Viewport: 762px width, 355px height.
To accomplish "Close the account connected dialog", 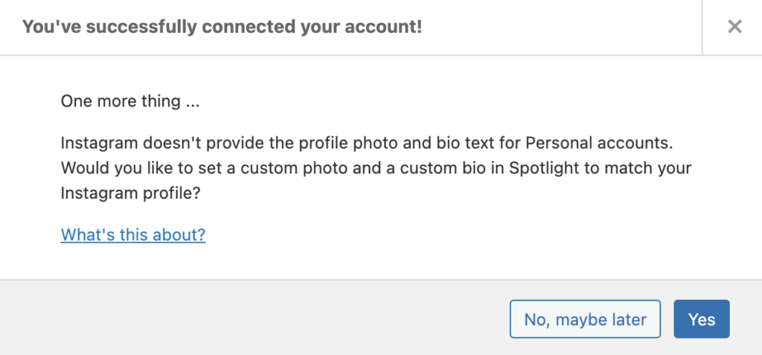I will click(x=734, y=27).
